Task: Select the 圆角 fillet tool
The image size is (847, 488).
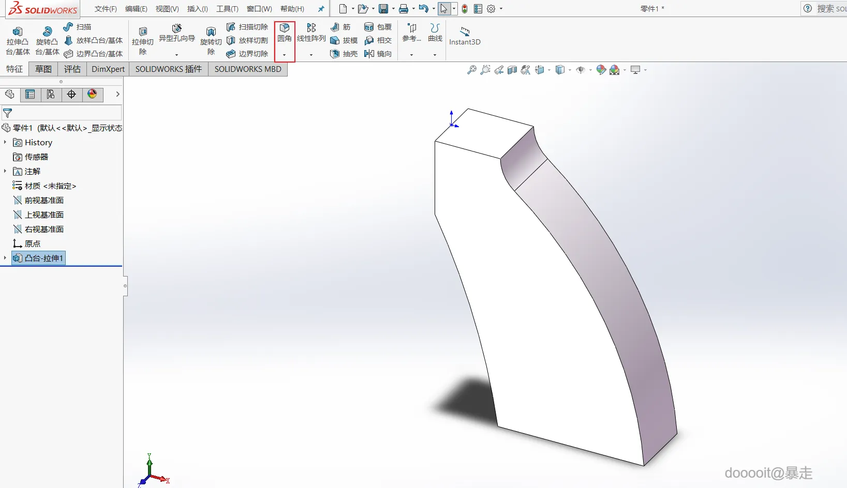Action: [285, 32]
